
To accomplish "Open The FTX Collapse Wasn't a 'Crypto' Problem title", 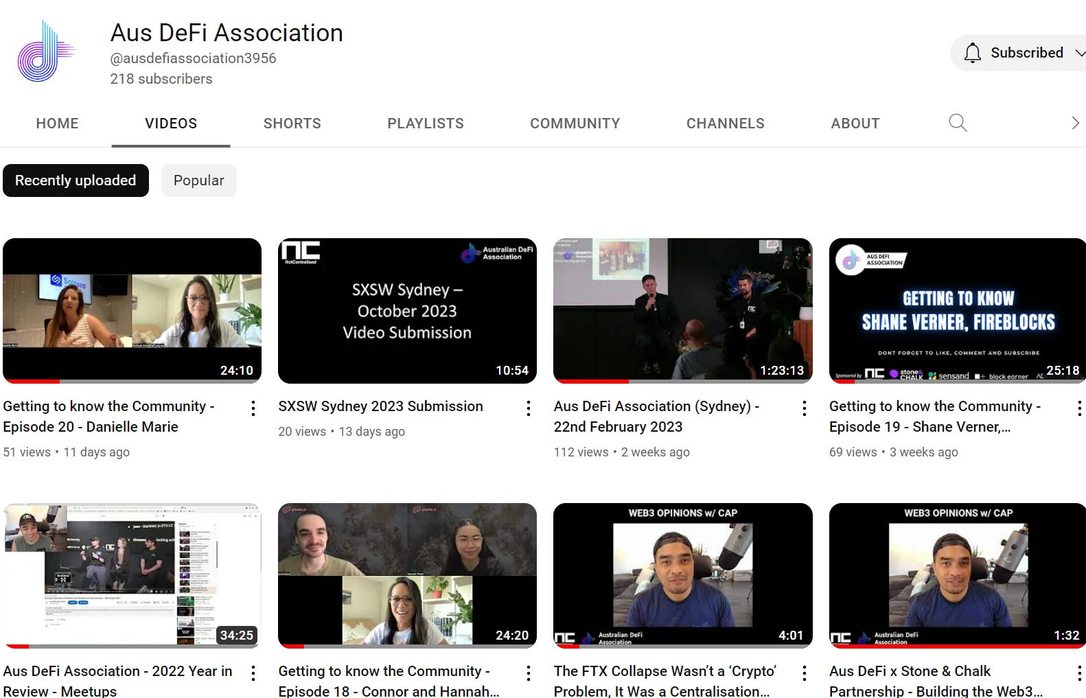I will pos(665,680).
